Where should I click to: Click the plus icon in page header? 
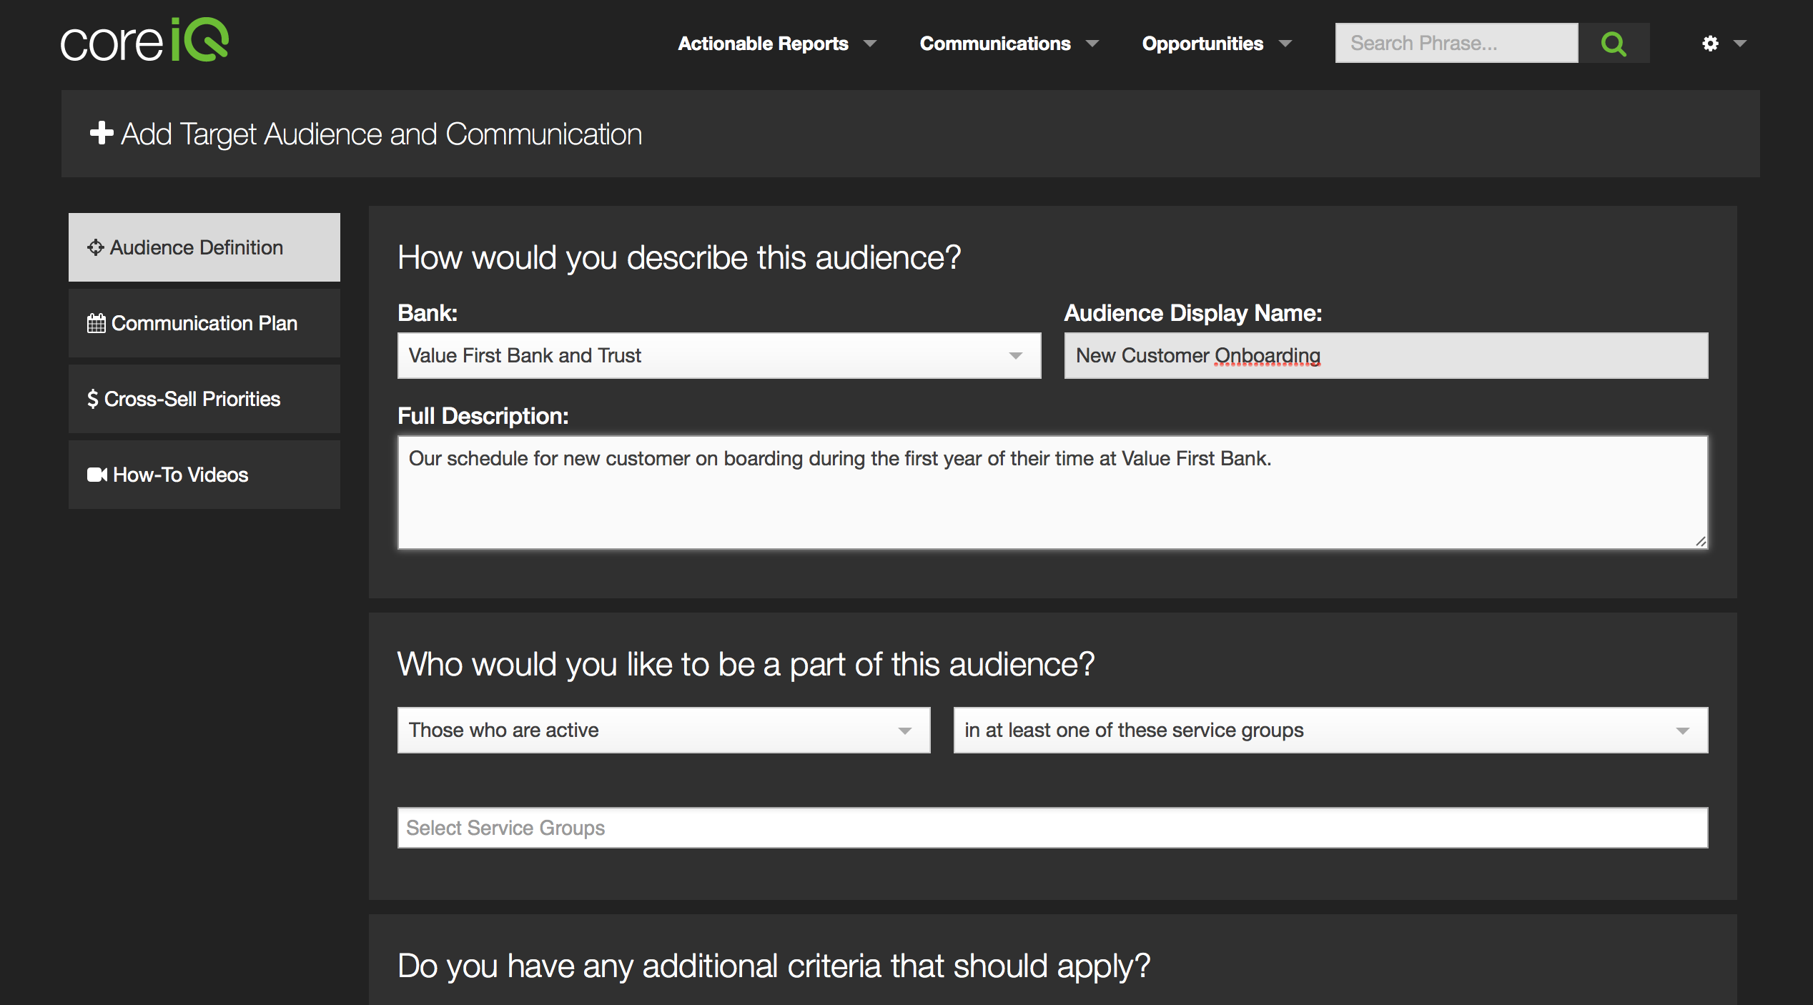102,133
